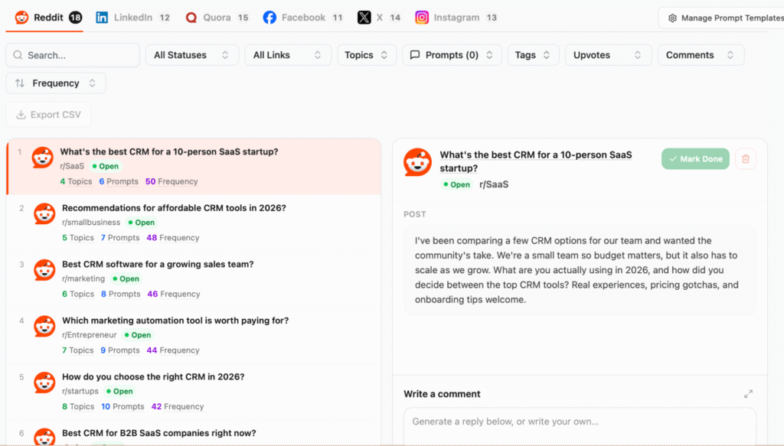The height and width of the screenshot is (446, 784).
Task: Click Export CSV button
Action: click(x=48, y=115)
